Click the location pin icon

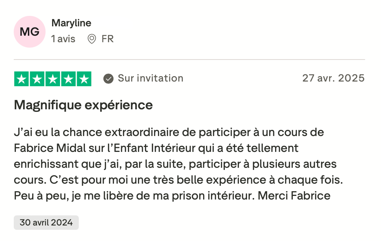tap(92, 39)
